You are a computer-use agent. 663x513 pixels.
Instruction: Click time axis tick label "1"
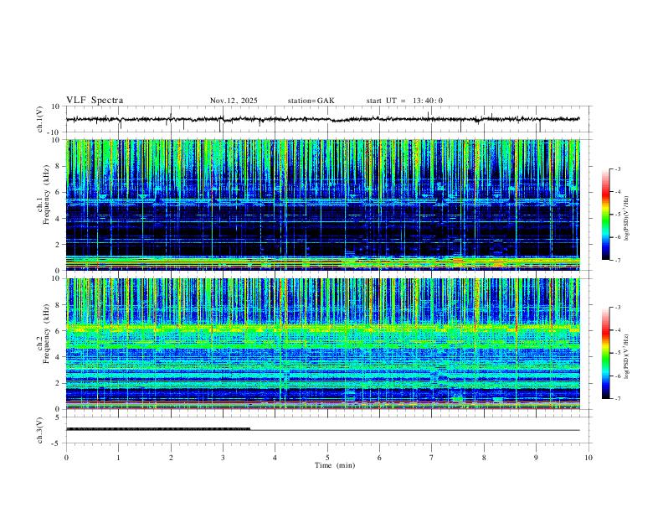pyautogui.click(x=118, y=458)
